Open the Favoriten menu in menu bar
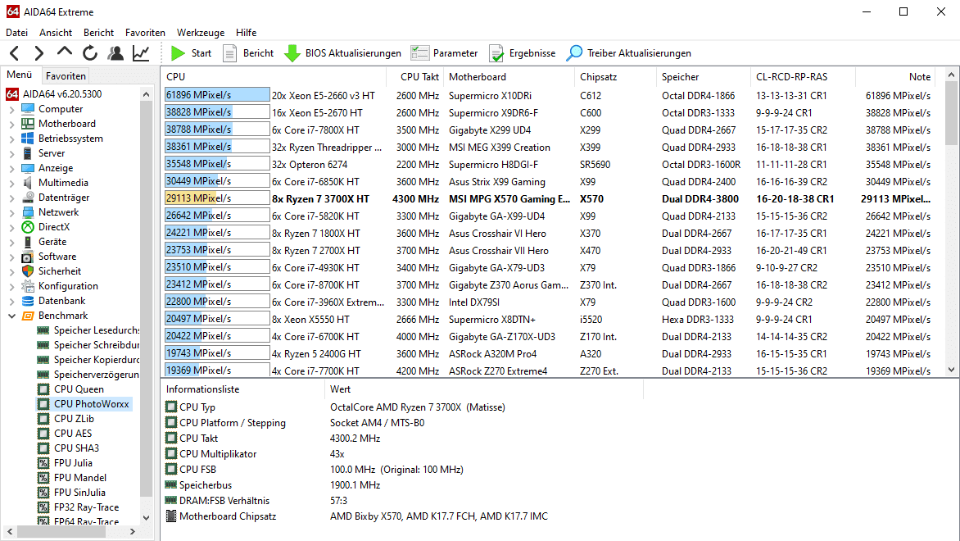This screenshot has width=960, height=541. tap(145, 33)
